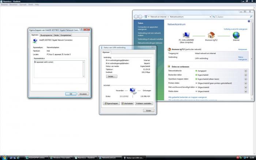Open Alle gedeelde bestanden en mappen weergeven
Viewport: 256px width, 160px height.
coord(187,97)
